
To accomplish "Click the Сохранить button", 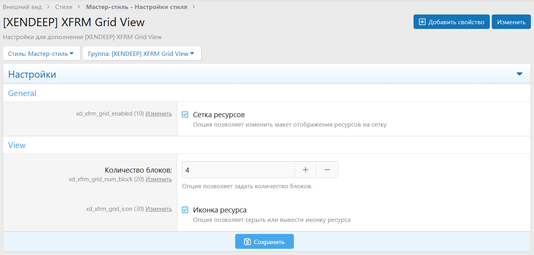I will tap(264, 242).
